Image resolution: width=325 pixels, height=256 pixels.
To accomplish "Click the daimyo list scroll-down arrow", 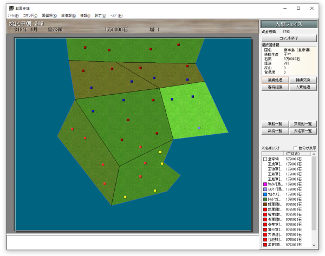I will pyautogui.click(x=314, y=245).
